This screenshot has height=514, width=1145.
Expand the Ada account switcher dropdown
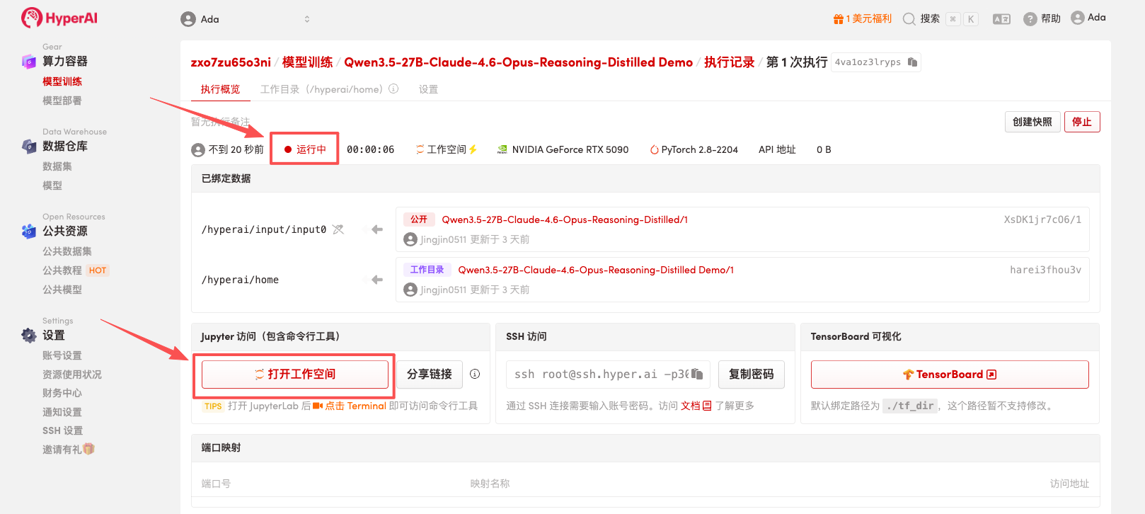[306, 19]
